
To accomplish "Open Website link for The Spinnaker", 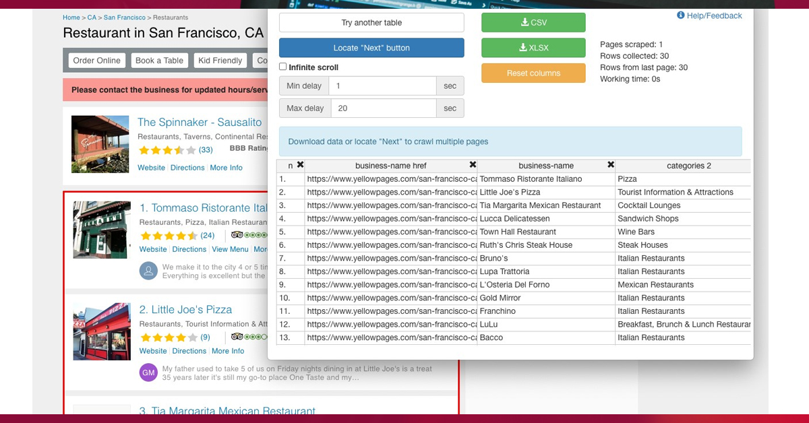I will tap(151, 168).
